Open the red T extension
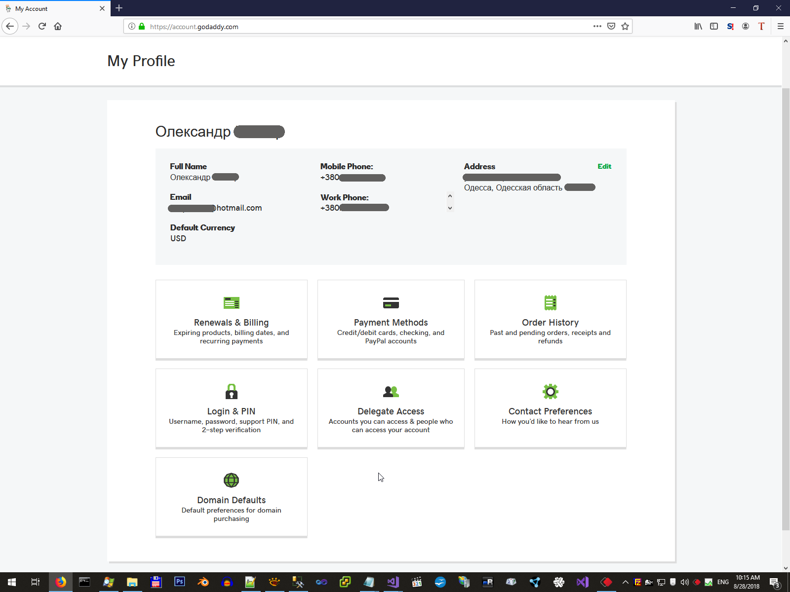This screenshot has width=790, height=592. pos(761,26)
